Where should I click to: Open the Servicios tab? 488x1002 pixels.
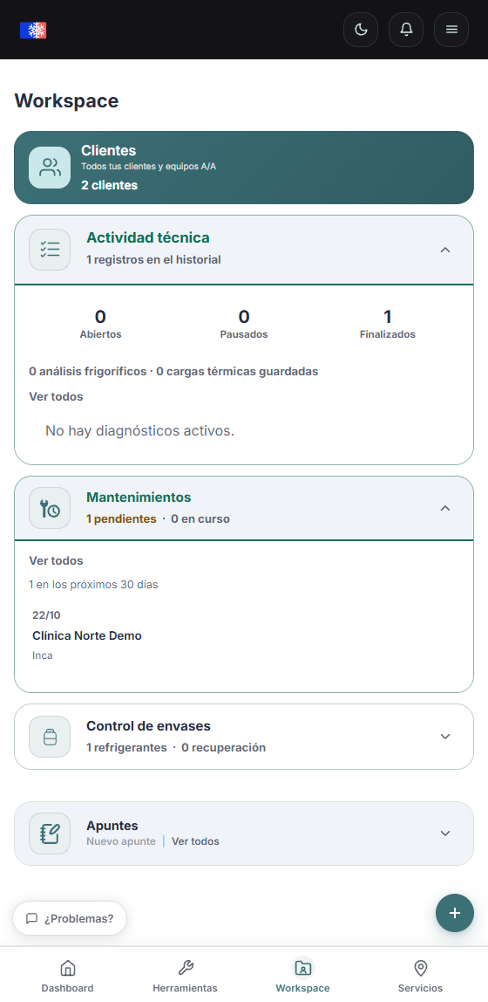tap(420, 976)
